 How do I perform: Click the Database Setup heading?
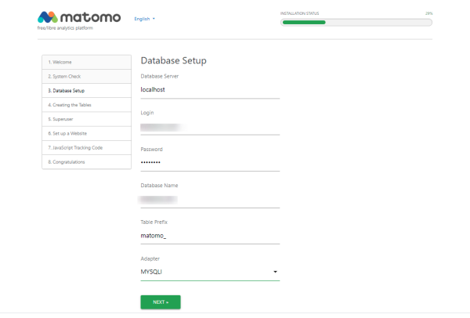(173, 60)
